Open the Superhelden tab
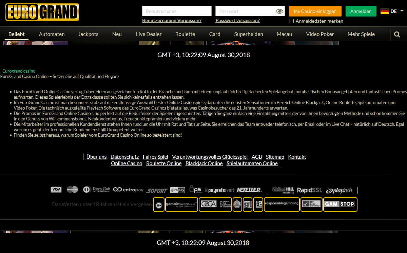This screenshot has height=253, width=407. coord(249,34)
